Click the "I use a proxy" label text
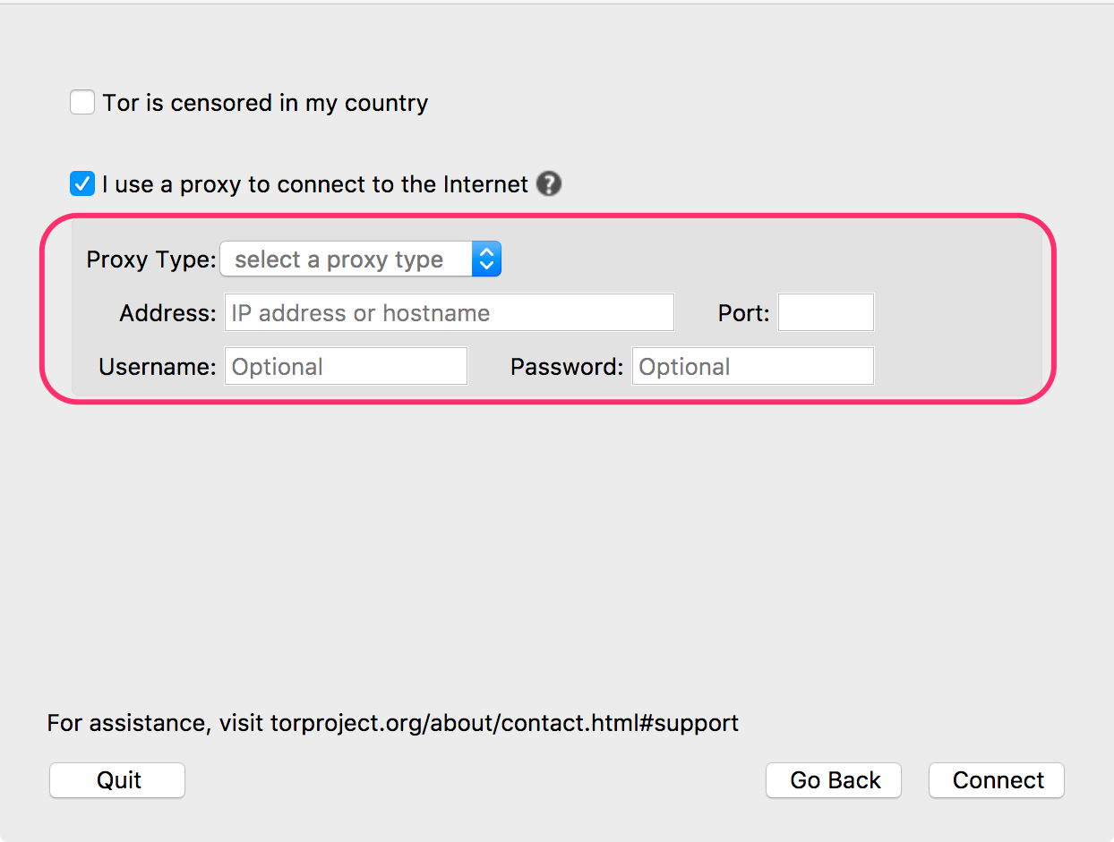1114x842 pixels. [x=315, y=184]
